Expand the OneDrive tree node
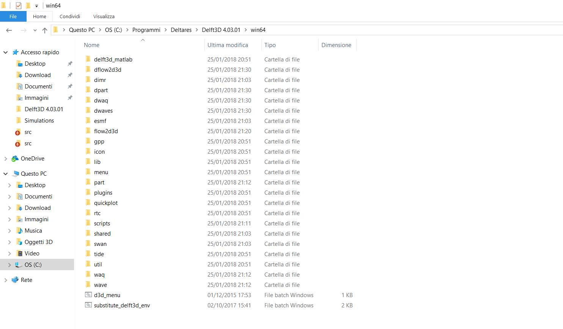 coord(6,159)
